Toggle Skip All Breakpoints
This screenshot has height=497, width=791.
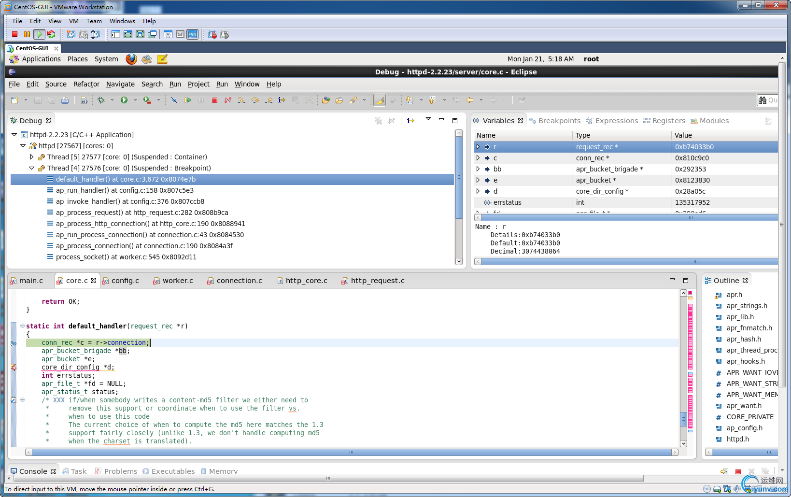coord(174,100)
